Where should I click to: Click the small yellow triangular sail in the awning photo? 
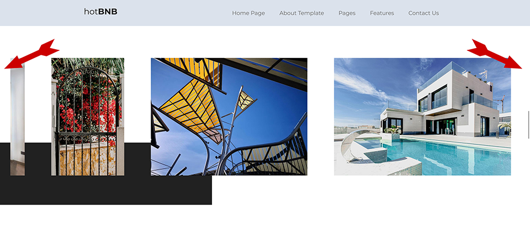point(245,99)
